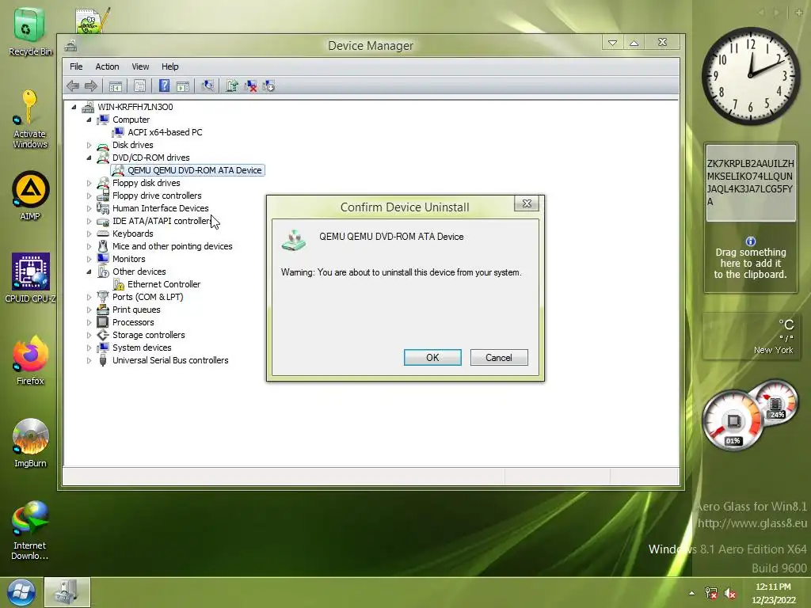Image resolution: width=811 pixels, height=608 pixels.
Task: Collapse the Other devices category
Action: click(x=89, y=272)
